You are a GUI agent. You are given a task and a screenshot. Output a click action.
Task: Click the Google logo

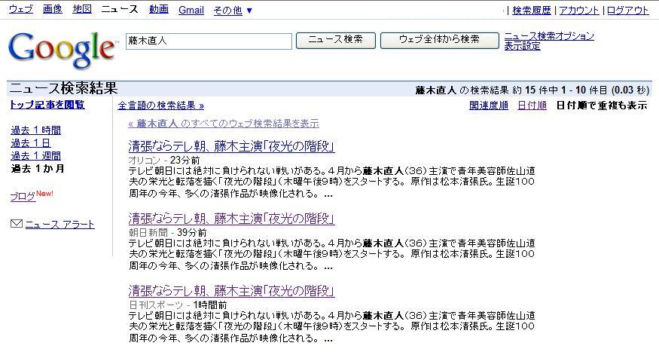63,50
